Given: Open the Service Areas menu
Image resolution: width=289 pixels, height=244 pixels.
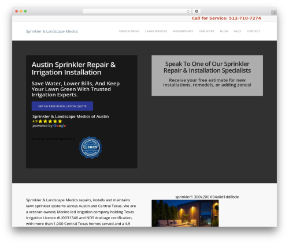Looking at the screenshot, I should pos(129,31).
